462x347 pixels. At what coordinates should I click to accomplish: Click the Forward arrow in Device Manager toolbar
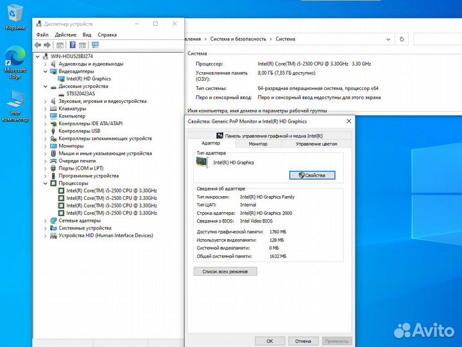coord(47,45)
